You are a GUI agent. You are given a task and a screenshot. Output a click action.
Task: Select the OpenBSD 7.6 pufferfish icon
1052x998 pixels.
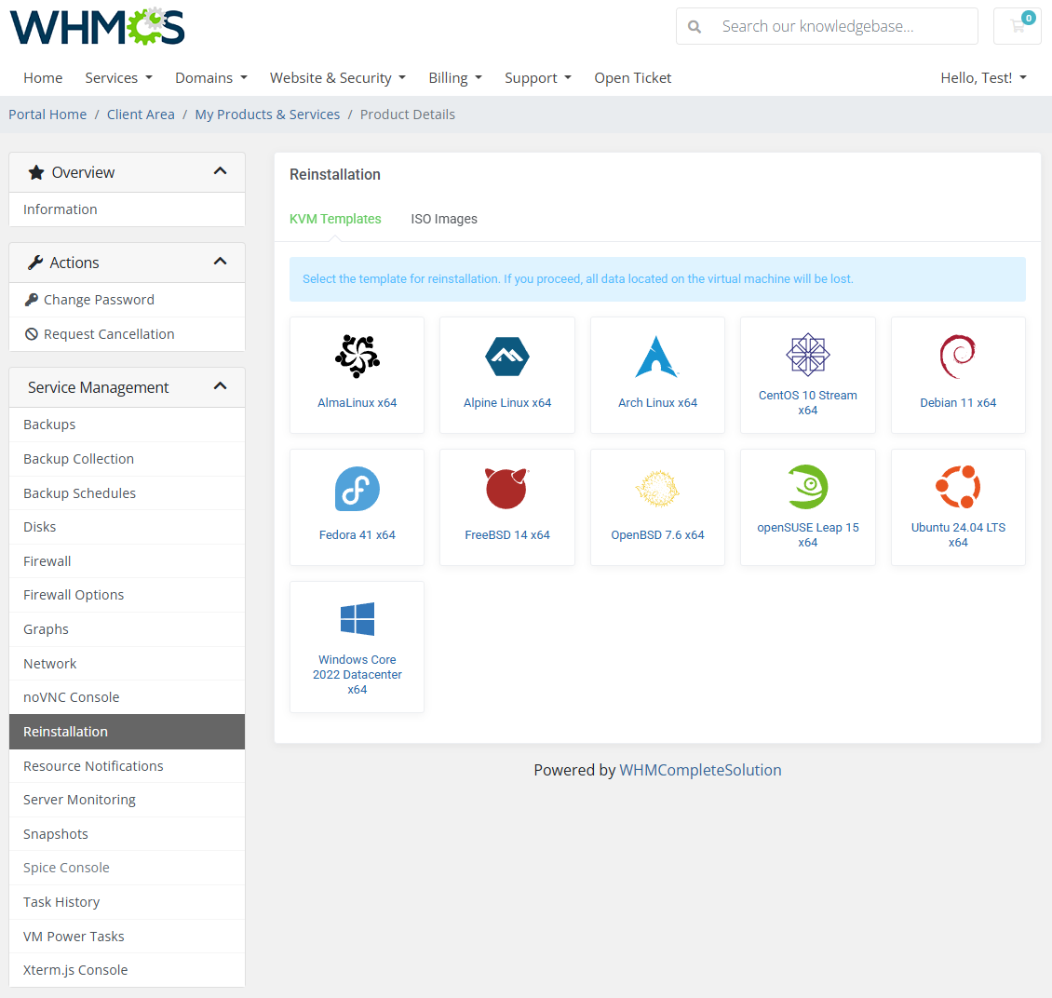pos(657,488)
